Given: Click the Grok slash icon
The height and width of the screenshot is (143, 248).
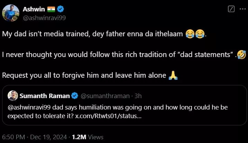Looking at the screenshot, I should (x=231, y=9).
